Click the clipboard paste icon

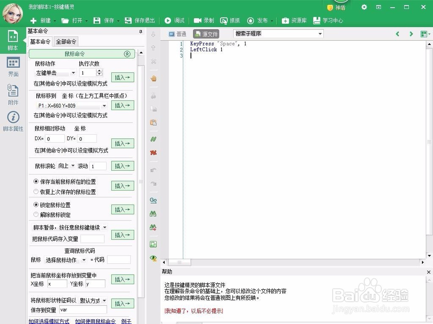coord(153,122)
